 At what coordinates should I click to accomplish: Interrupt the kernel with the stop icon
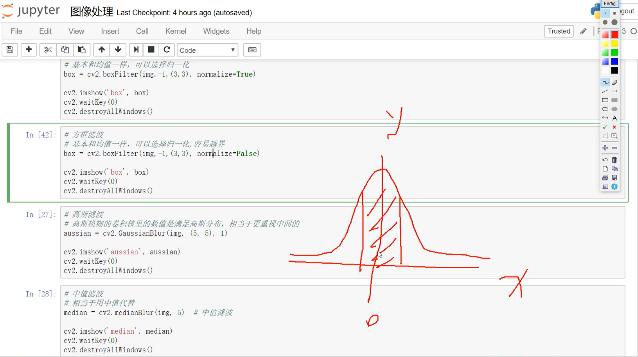coord(151,50)
